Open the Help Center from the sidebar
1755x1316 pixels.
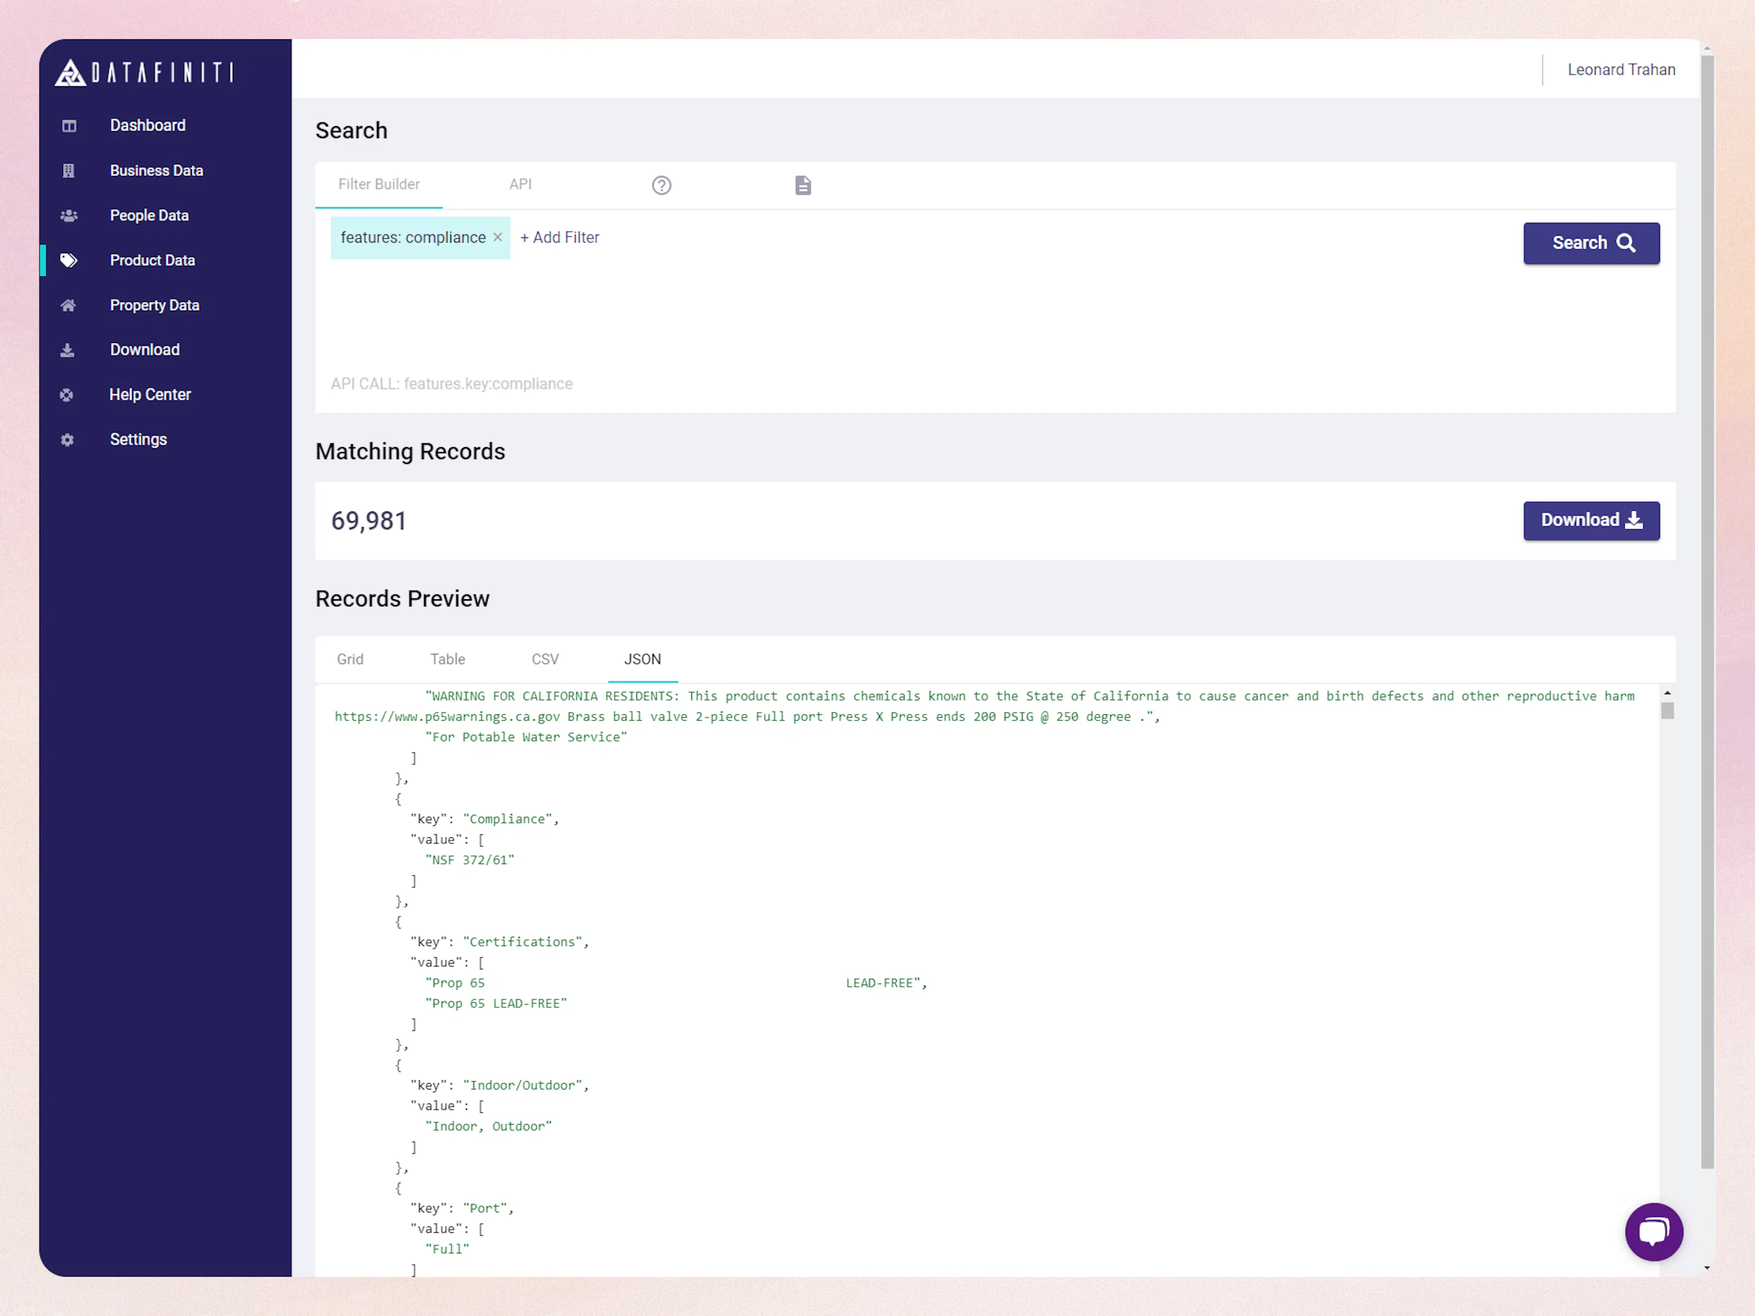[x=150, y=394]
